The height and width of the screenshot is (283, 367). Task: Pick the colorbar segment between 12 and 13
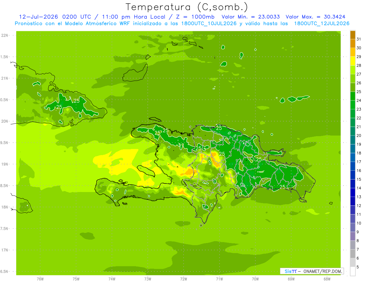click(x=353, y=201)
